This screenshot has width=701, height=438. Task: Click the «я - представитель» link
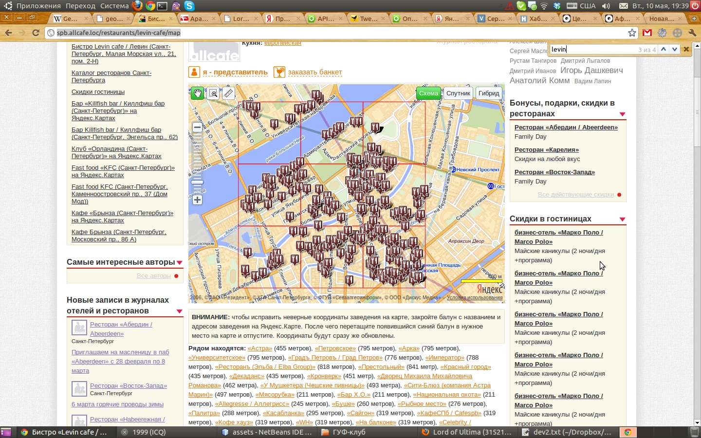click(x=235, y=72)
